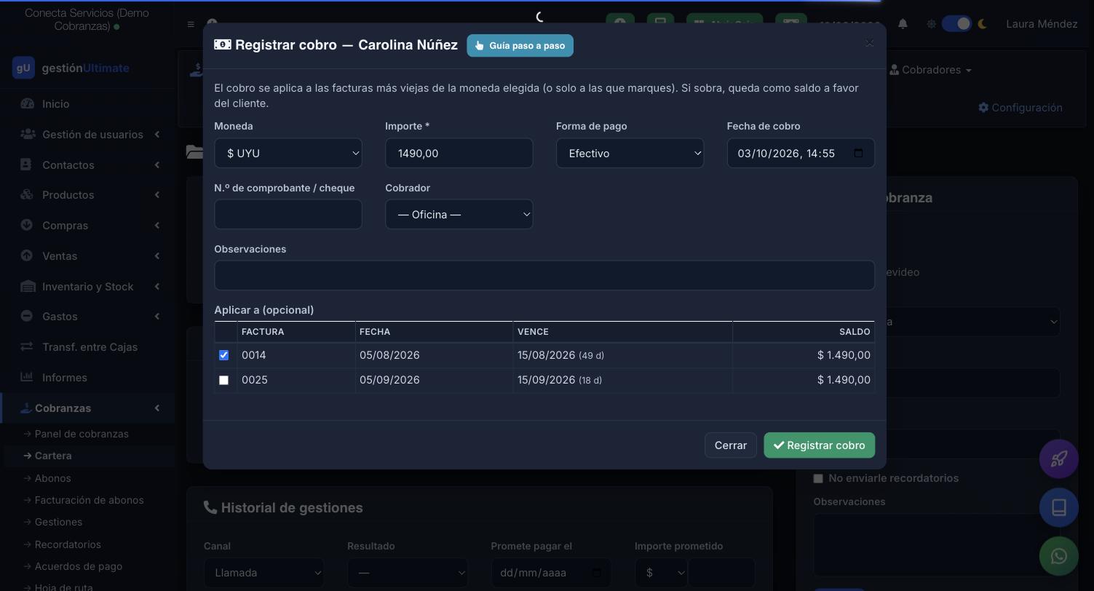The height and width of the screenshot is (591, 1094).
Task: Click the Laura Méndez user name
Action: (1042, 24)
